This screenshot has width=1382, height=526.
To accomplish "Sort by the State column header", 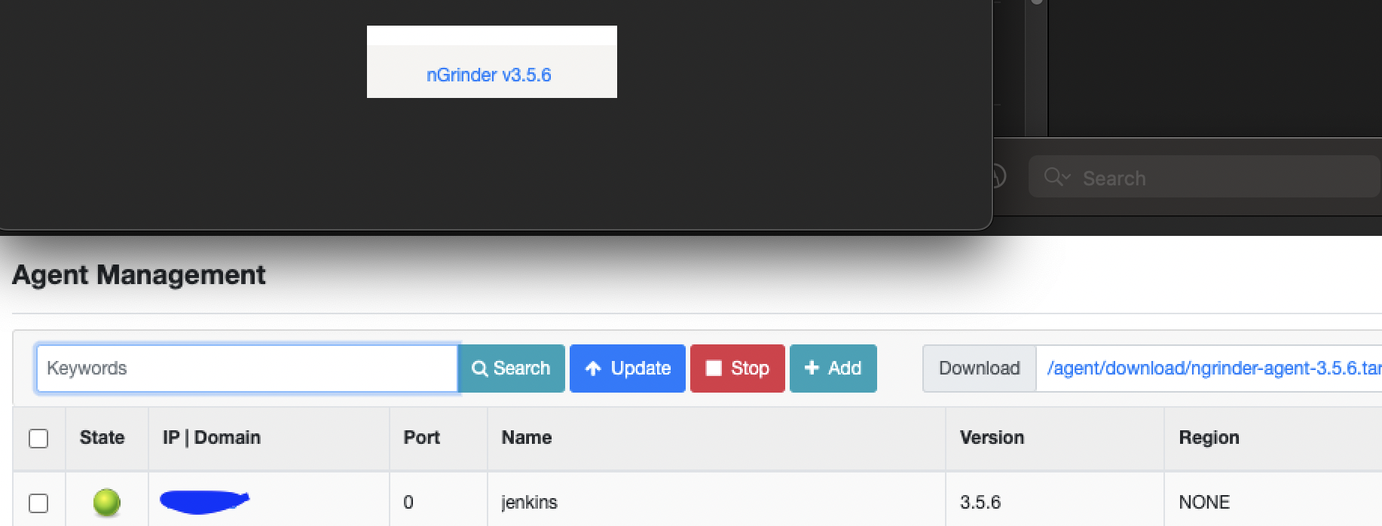I will (102, 438).
